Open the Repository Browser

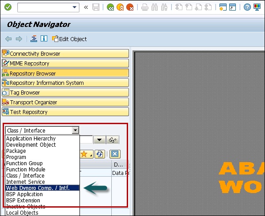tap(65, 73)
